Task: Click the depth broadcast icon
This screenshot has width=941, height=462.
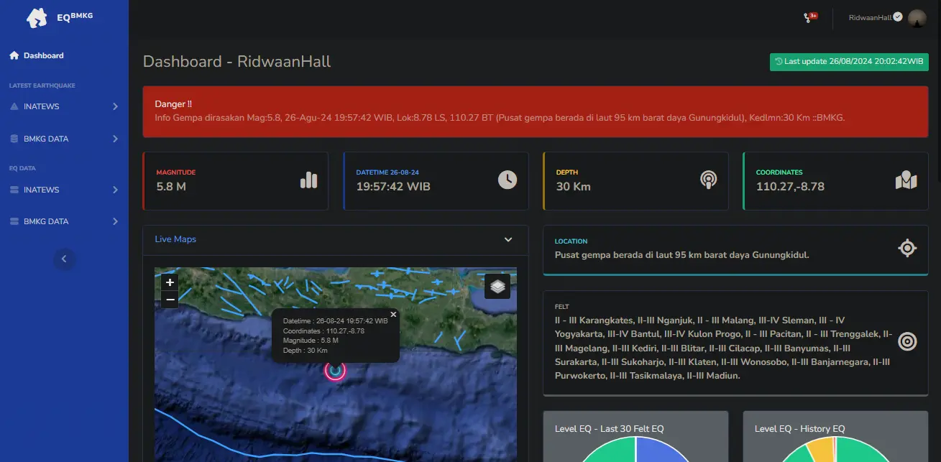Action: click(x=708, y=180)
